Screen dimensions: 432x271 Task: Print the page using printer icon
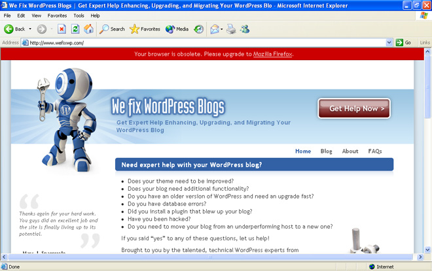pyautogui.click(x=231, y=29)
